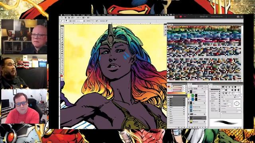
Task: Show the Background copy 2 layer
Action: 189,110
